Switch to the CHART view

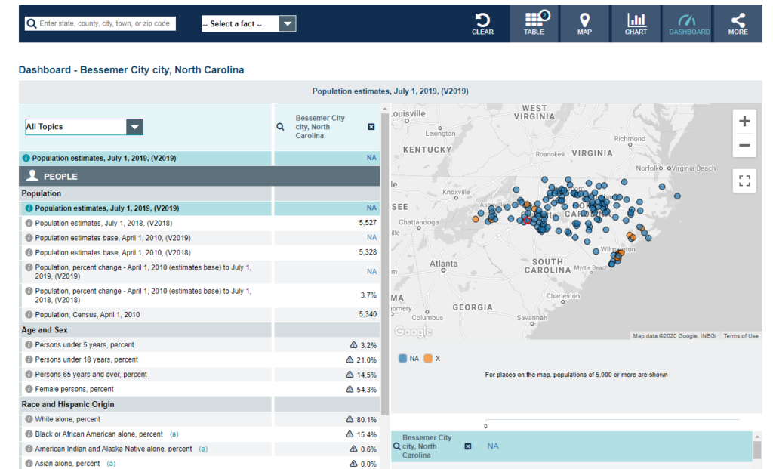click(636, 23)
